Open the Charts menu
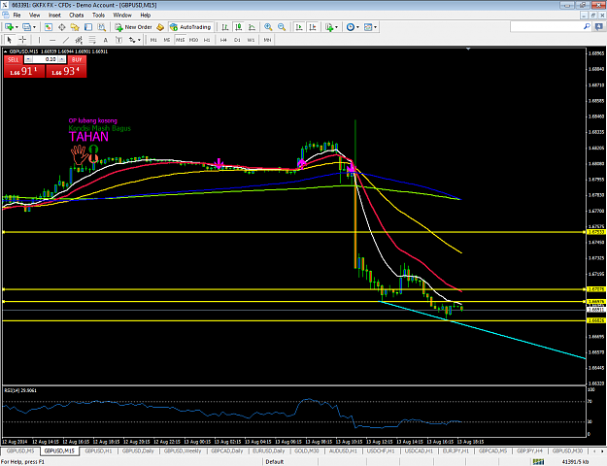Image resolution: width=607 pixels, height=466 pixels. pyautogui.click(x=77, y=16)
